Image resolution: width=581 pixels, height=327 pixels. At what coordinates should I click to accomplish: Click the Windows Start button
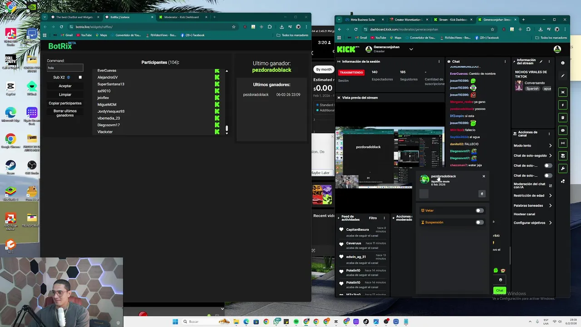(x=175, y=322)
